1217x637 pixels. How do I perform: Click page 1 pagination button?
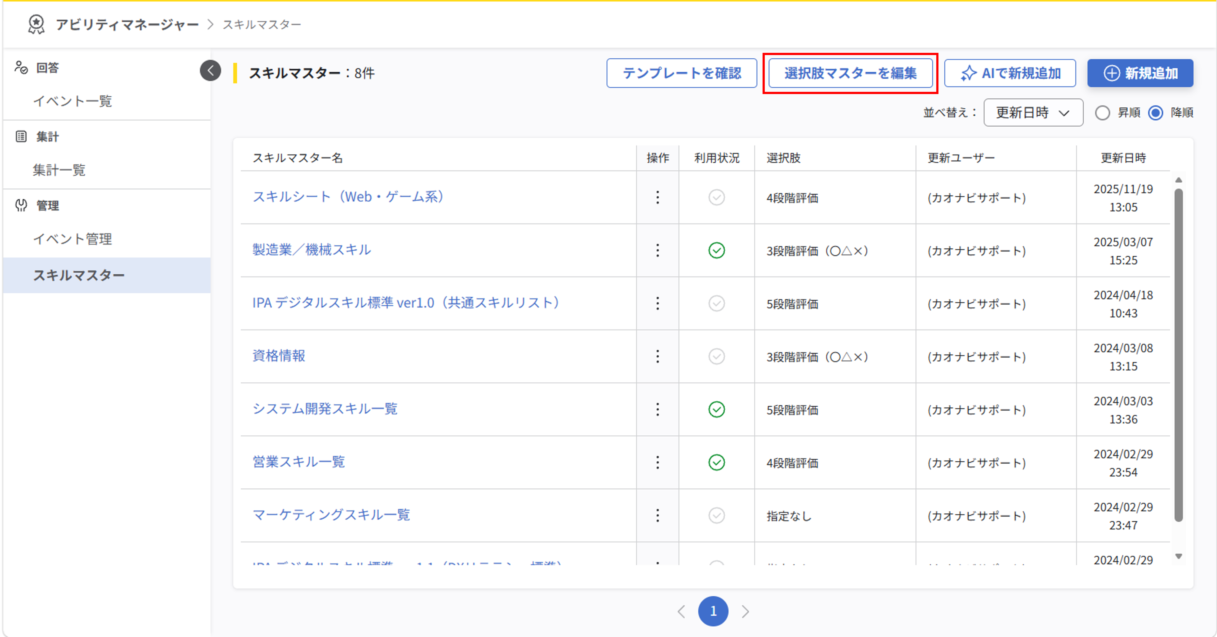point(713,611)
